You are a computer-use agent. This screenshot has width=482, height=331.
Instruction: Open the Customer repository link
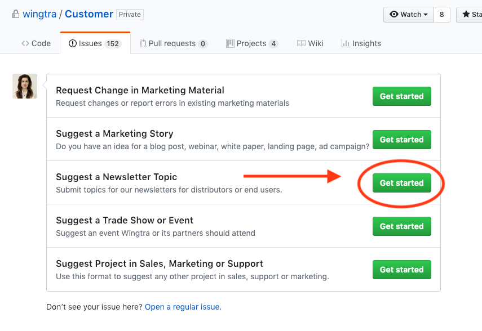[x=89, y=15]
